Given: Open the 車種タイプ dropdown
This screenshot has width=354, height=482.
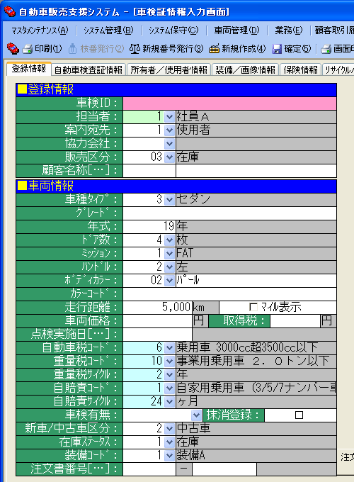Looking at the screenshot, I should click(x=169, y=199).
